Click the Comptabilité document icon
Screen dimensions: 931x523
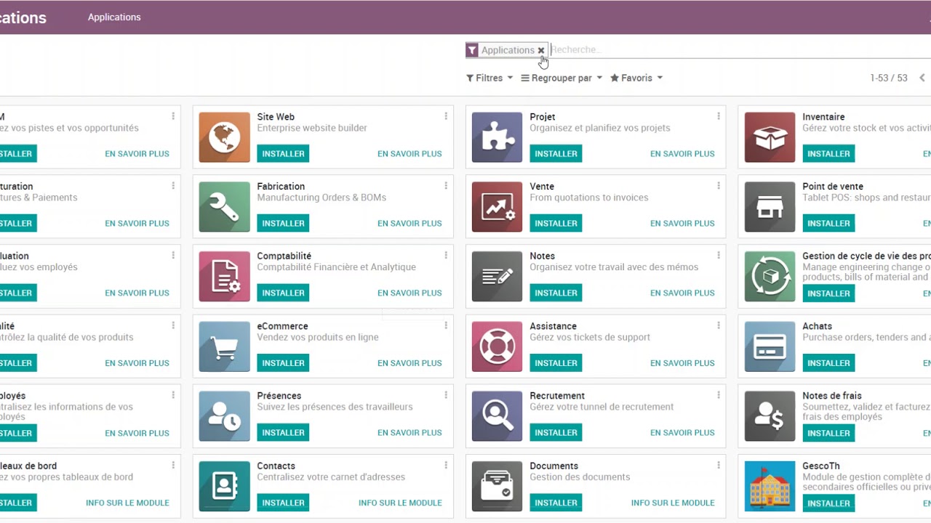(224, 277)
